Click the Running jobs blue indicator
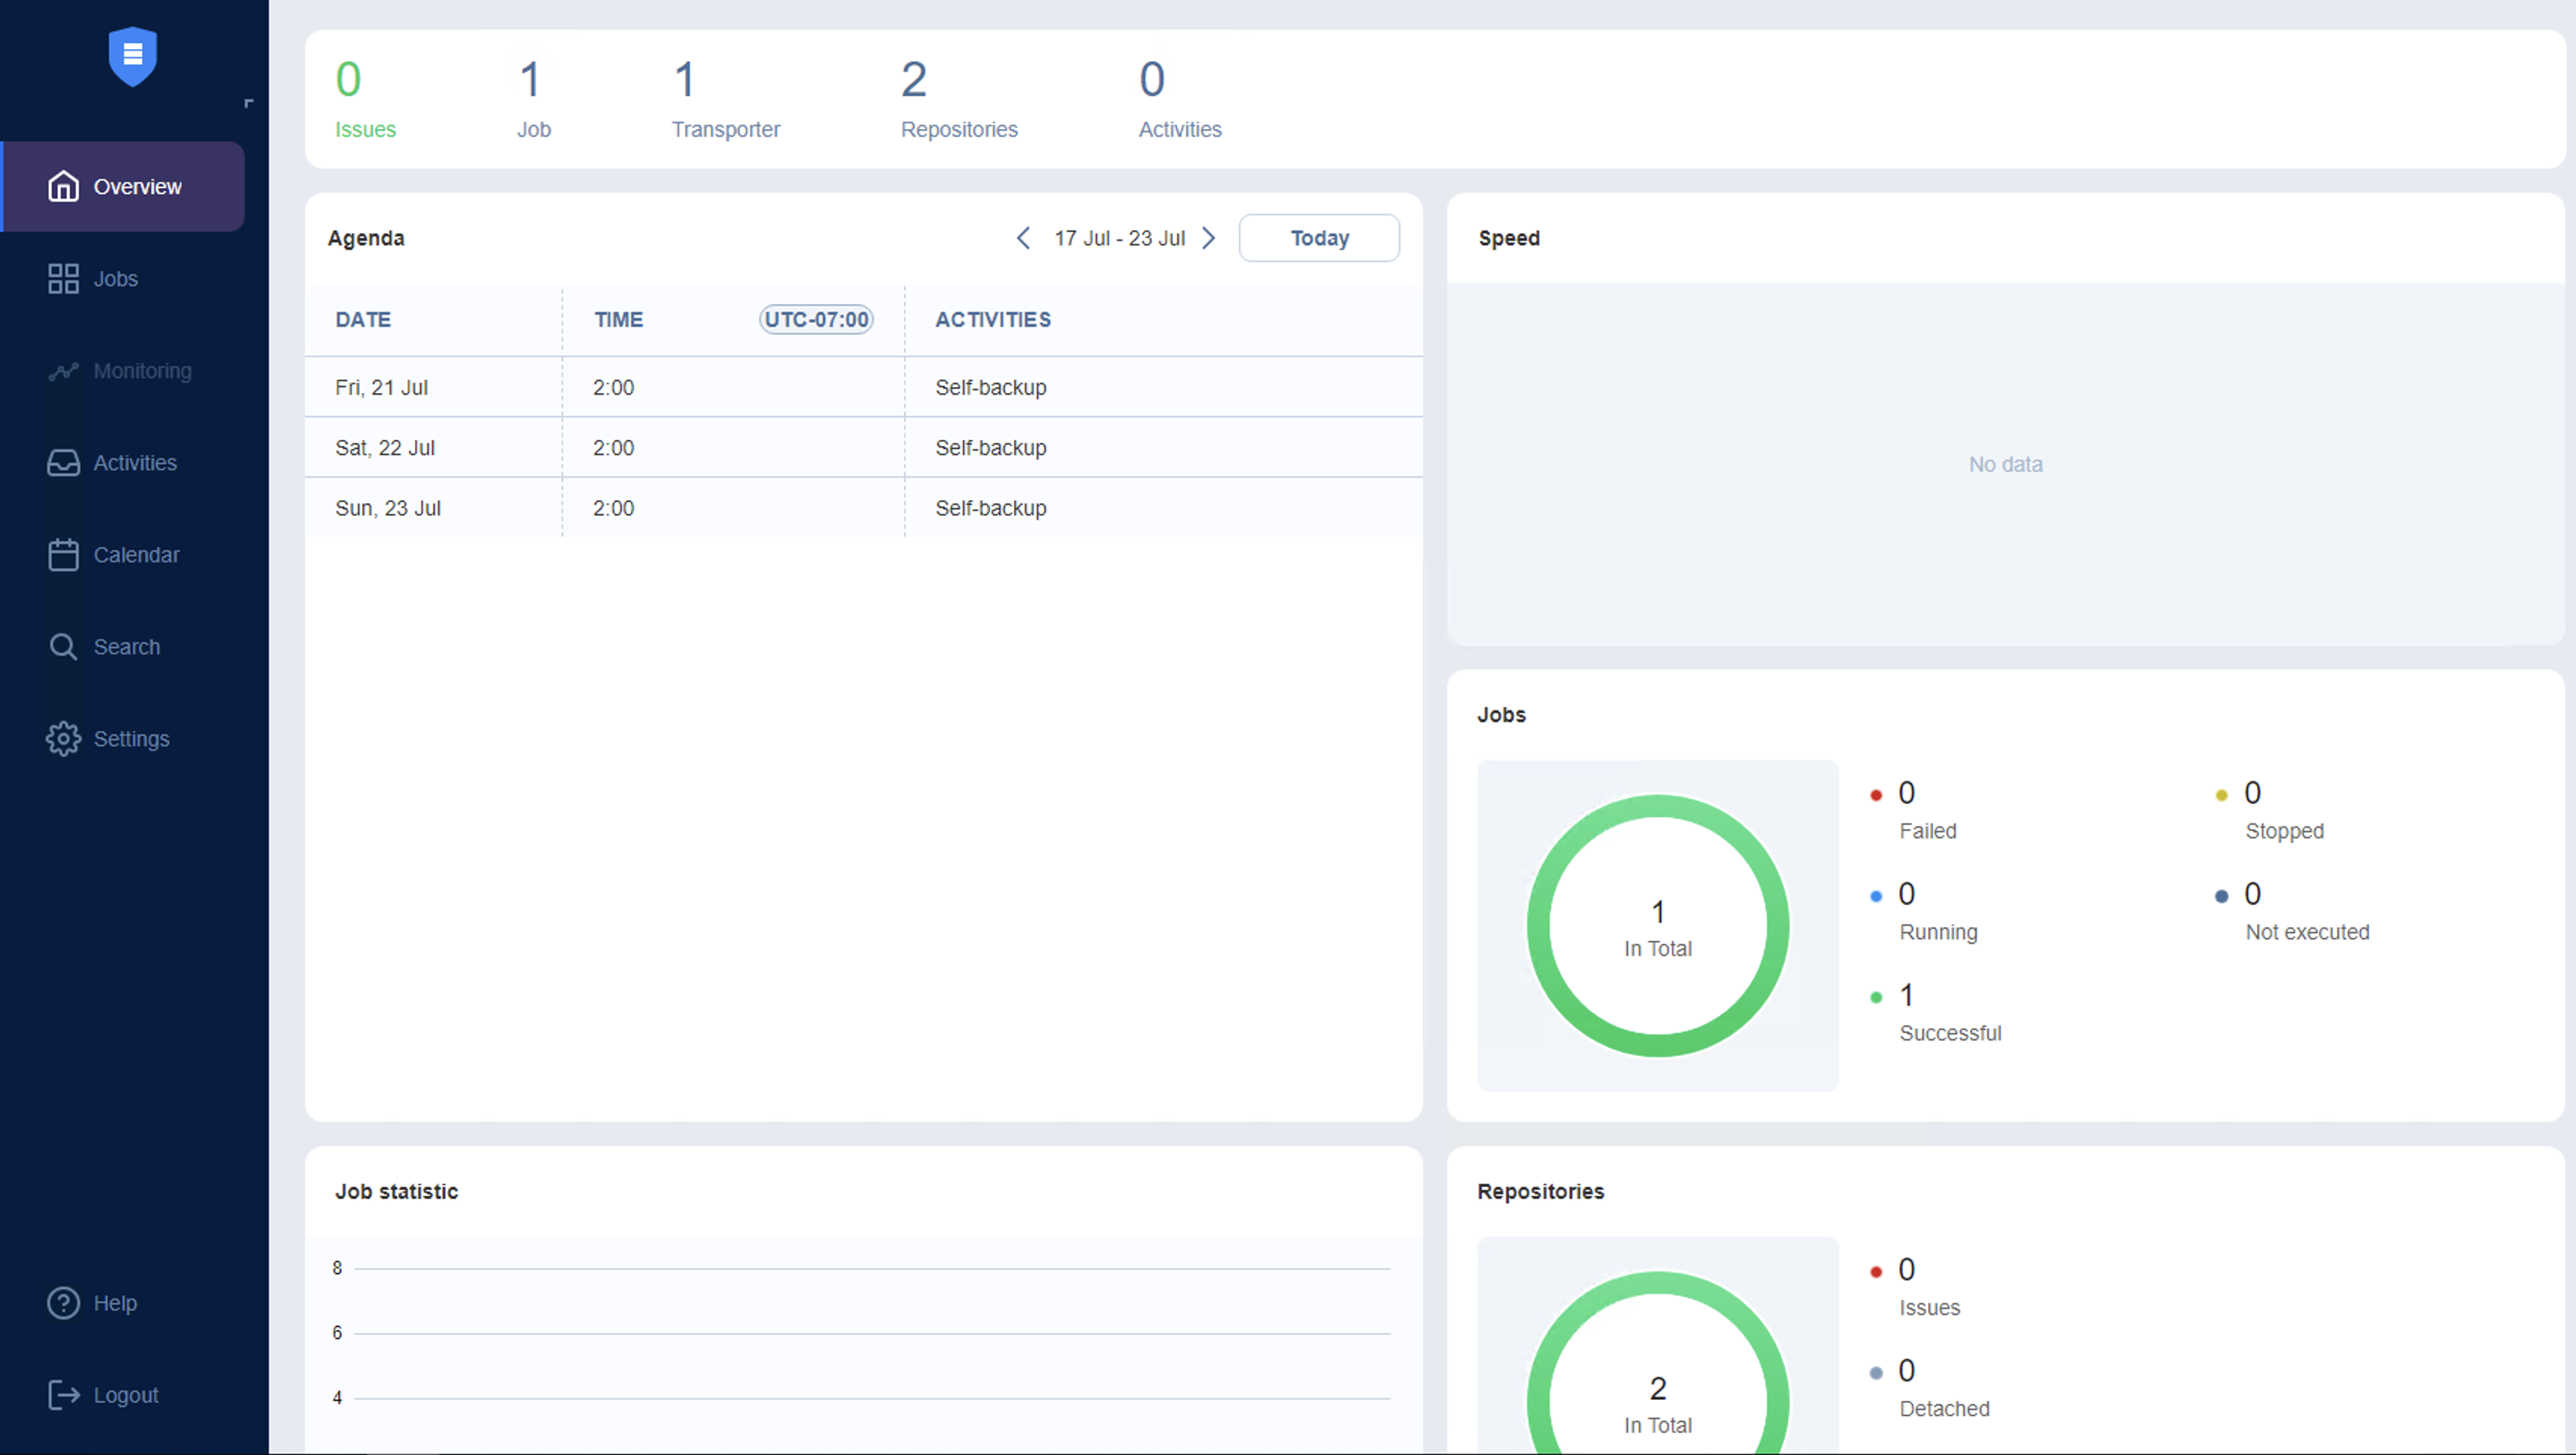The height and width of the screenshot is (1455, 2576). (x=1875, y=896)
